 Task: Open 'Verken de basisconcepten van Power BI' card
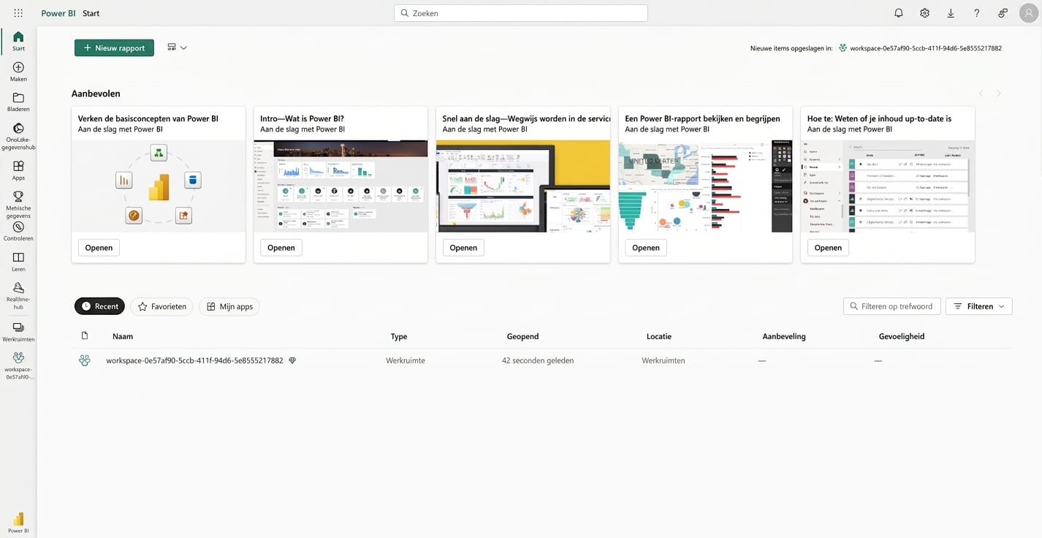click(x=99, y=248)
